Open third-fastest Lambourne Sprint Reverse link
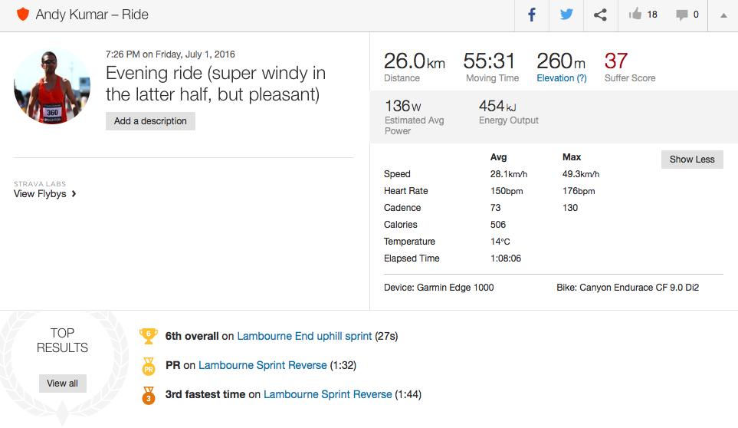The width and height of the screenshot is (738, 428). [x=327, y=394]
